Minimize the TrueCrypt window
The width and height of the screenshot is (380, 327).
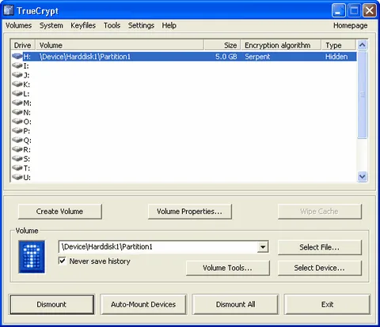338,10
